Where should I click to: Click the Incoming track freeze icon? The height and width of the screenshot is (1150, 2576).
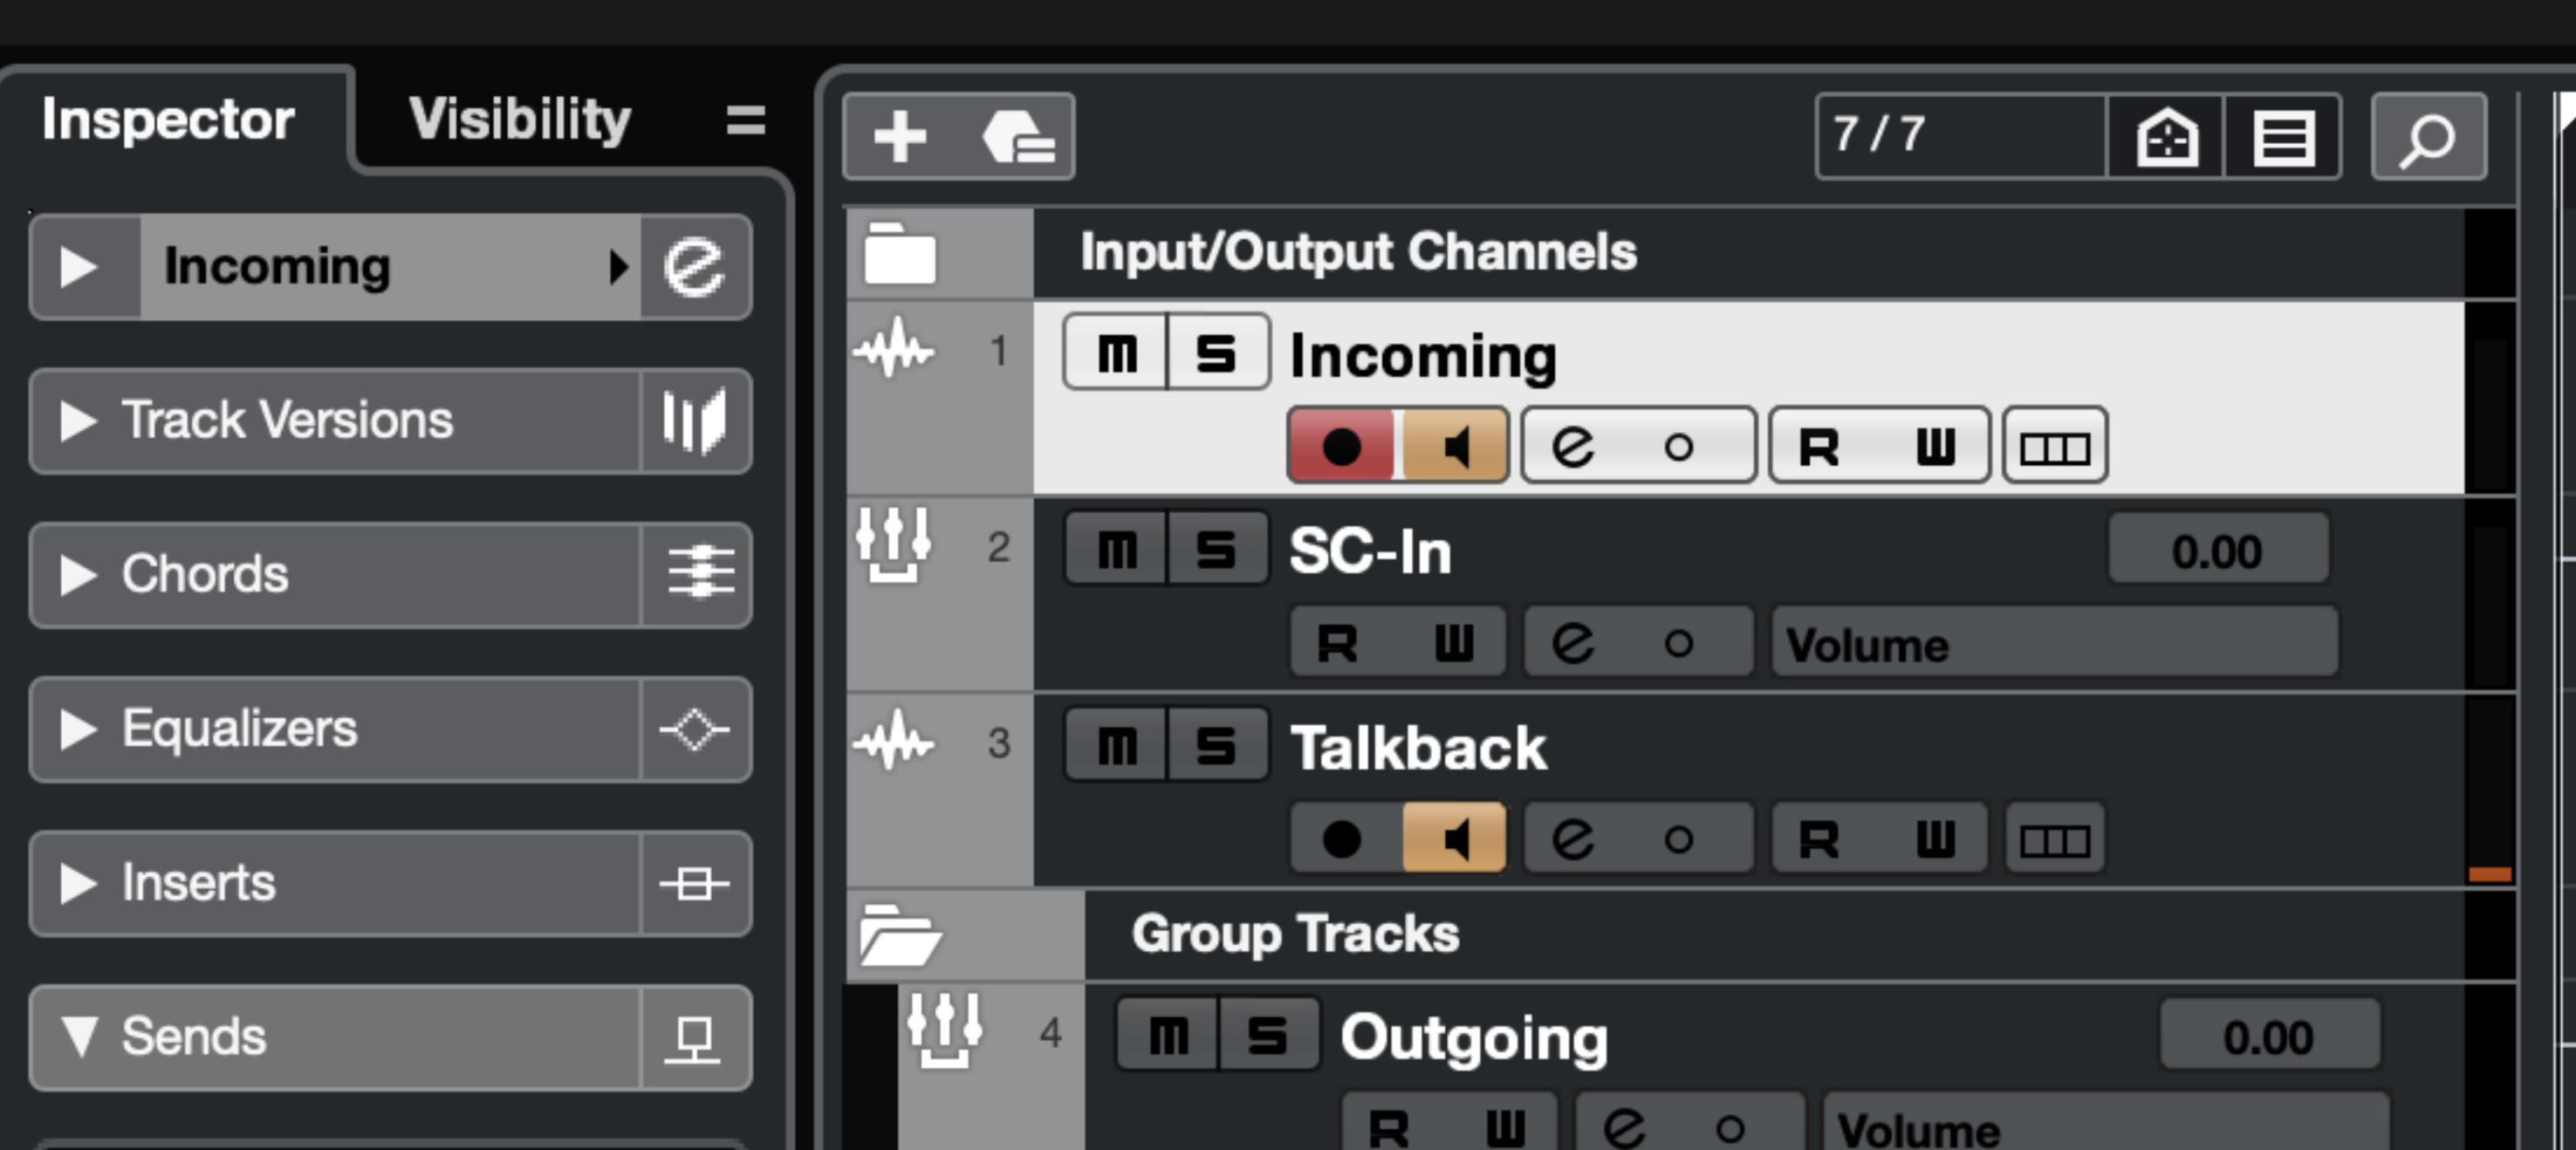click(2054, 447)
